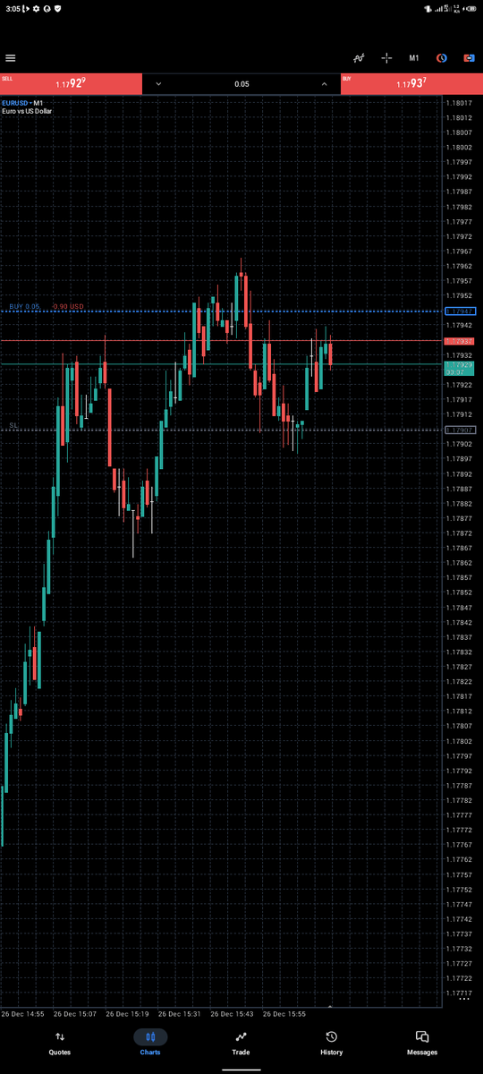Click the 1.17867 price scale label

point(459,548)
